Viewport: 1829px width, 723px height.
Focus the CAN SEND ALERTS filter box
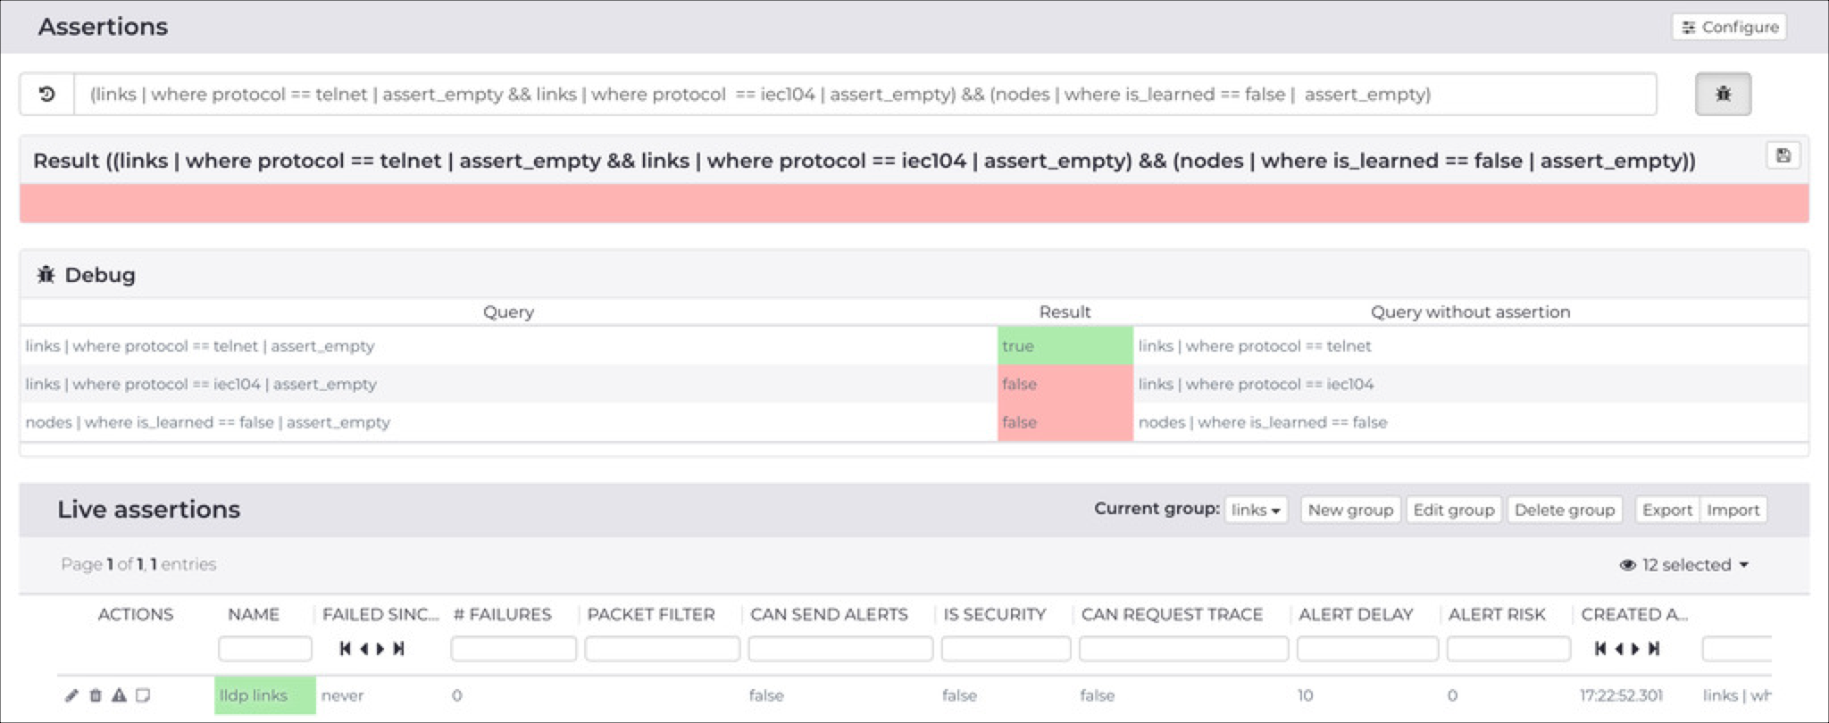tap(840, 649)
